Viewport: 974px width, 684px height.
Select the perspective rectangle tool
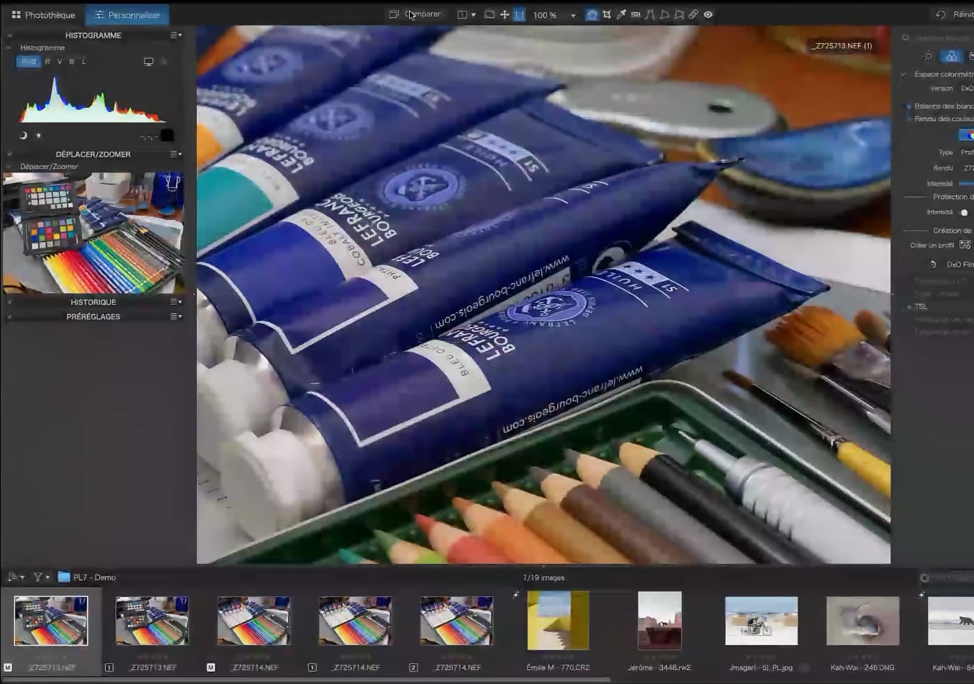(664, 15)
